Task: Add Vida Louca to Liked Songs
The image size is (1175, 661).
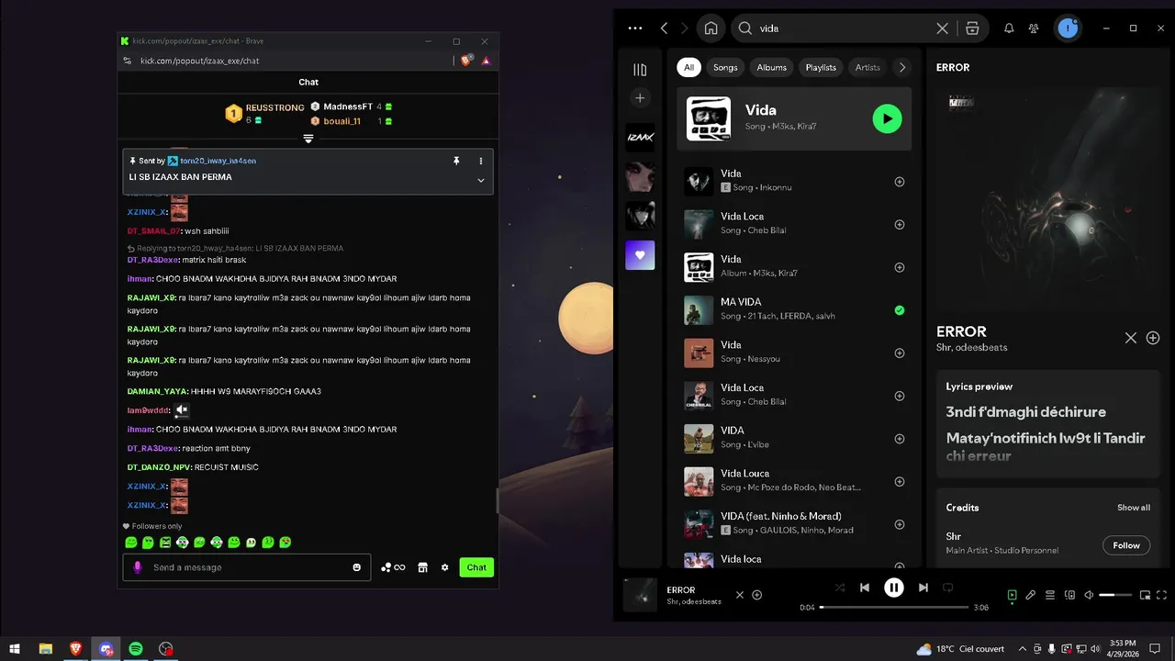Action: click(x=900, y=482)
